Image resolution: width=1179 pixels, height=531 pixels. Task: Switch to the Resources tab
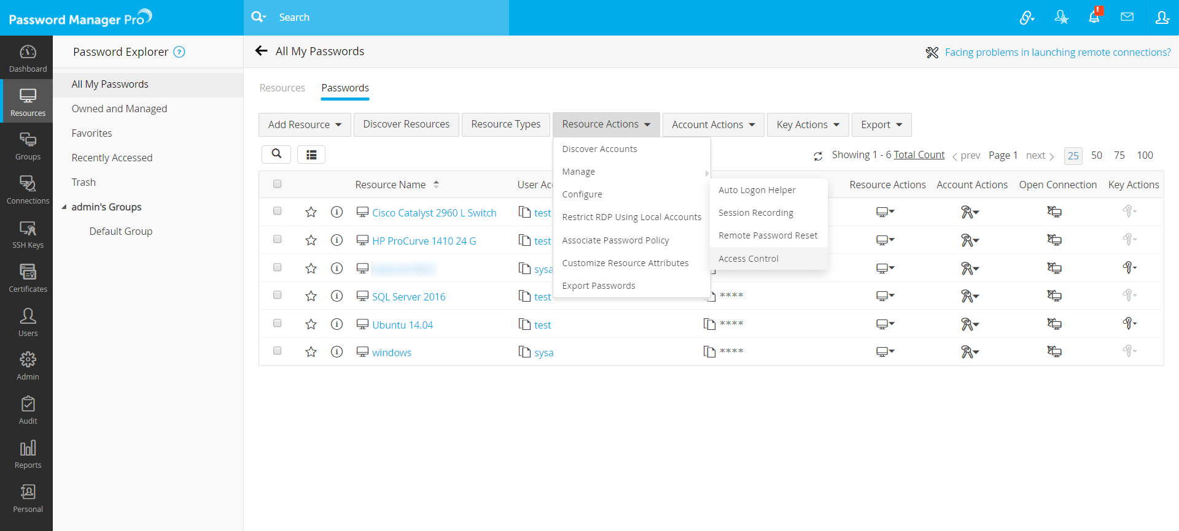282,88
